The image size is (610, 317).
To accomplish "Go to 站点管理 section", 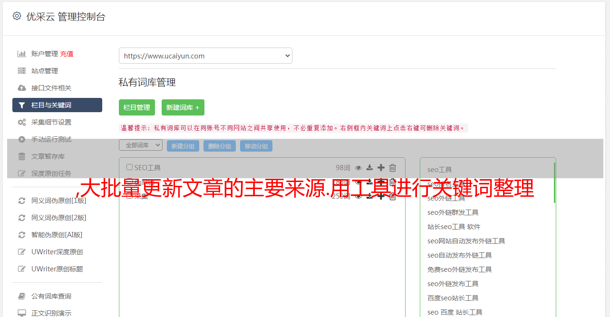I will pos(45,71).
